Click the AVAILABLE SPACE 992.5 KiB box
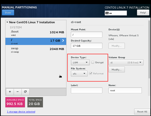The width and height of the screenshot is (151, 116). (15, 102)
